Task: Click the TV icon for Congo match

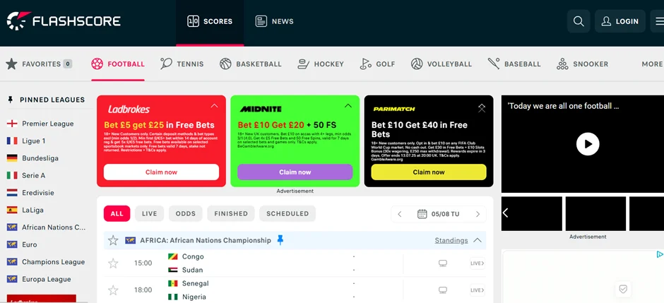Action: coord(443,263)
